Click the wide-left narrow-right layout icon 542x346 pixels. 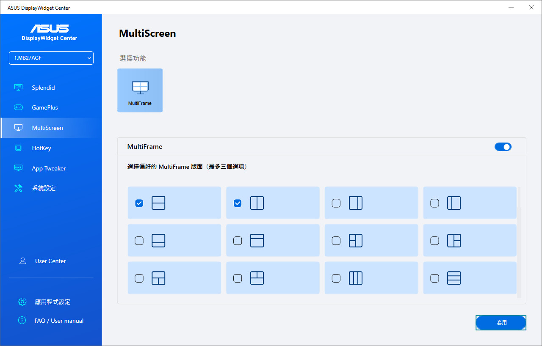356,203
